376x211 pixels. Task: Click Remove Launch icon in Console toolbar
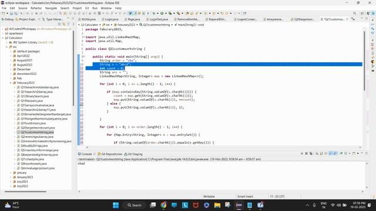pyautogui.click(x=306, y=154)
